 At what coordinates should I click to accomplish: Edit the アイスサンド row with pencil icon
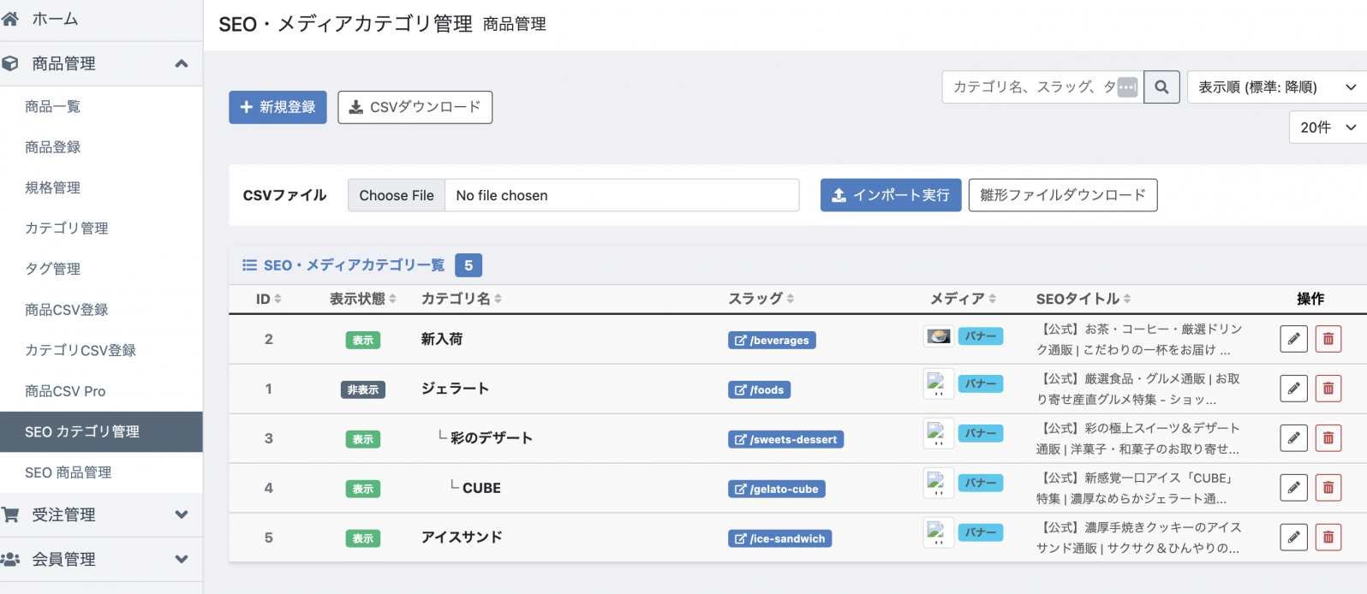pos(1294,538)
